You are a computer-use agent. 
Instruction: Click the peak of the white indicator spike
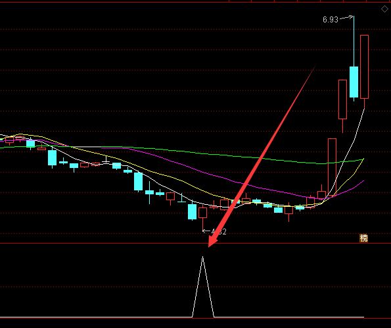tap(202, 257)
